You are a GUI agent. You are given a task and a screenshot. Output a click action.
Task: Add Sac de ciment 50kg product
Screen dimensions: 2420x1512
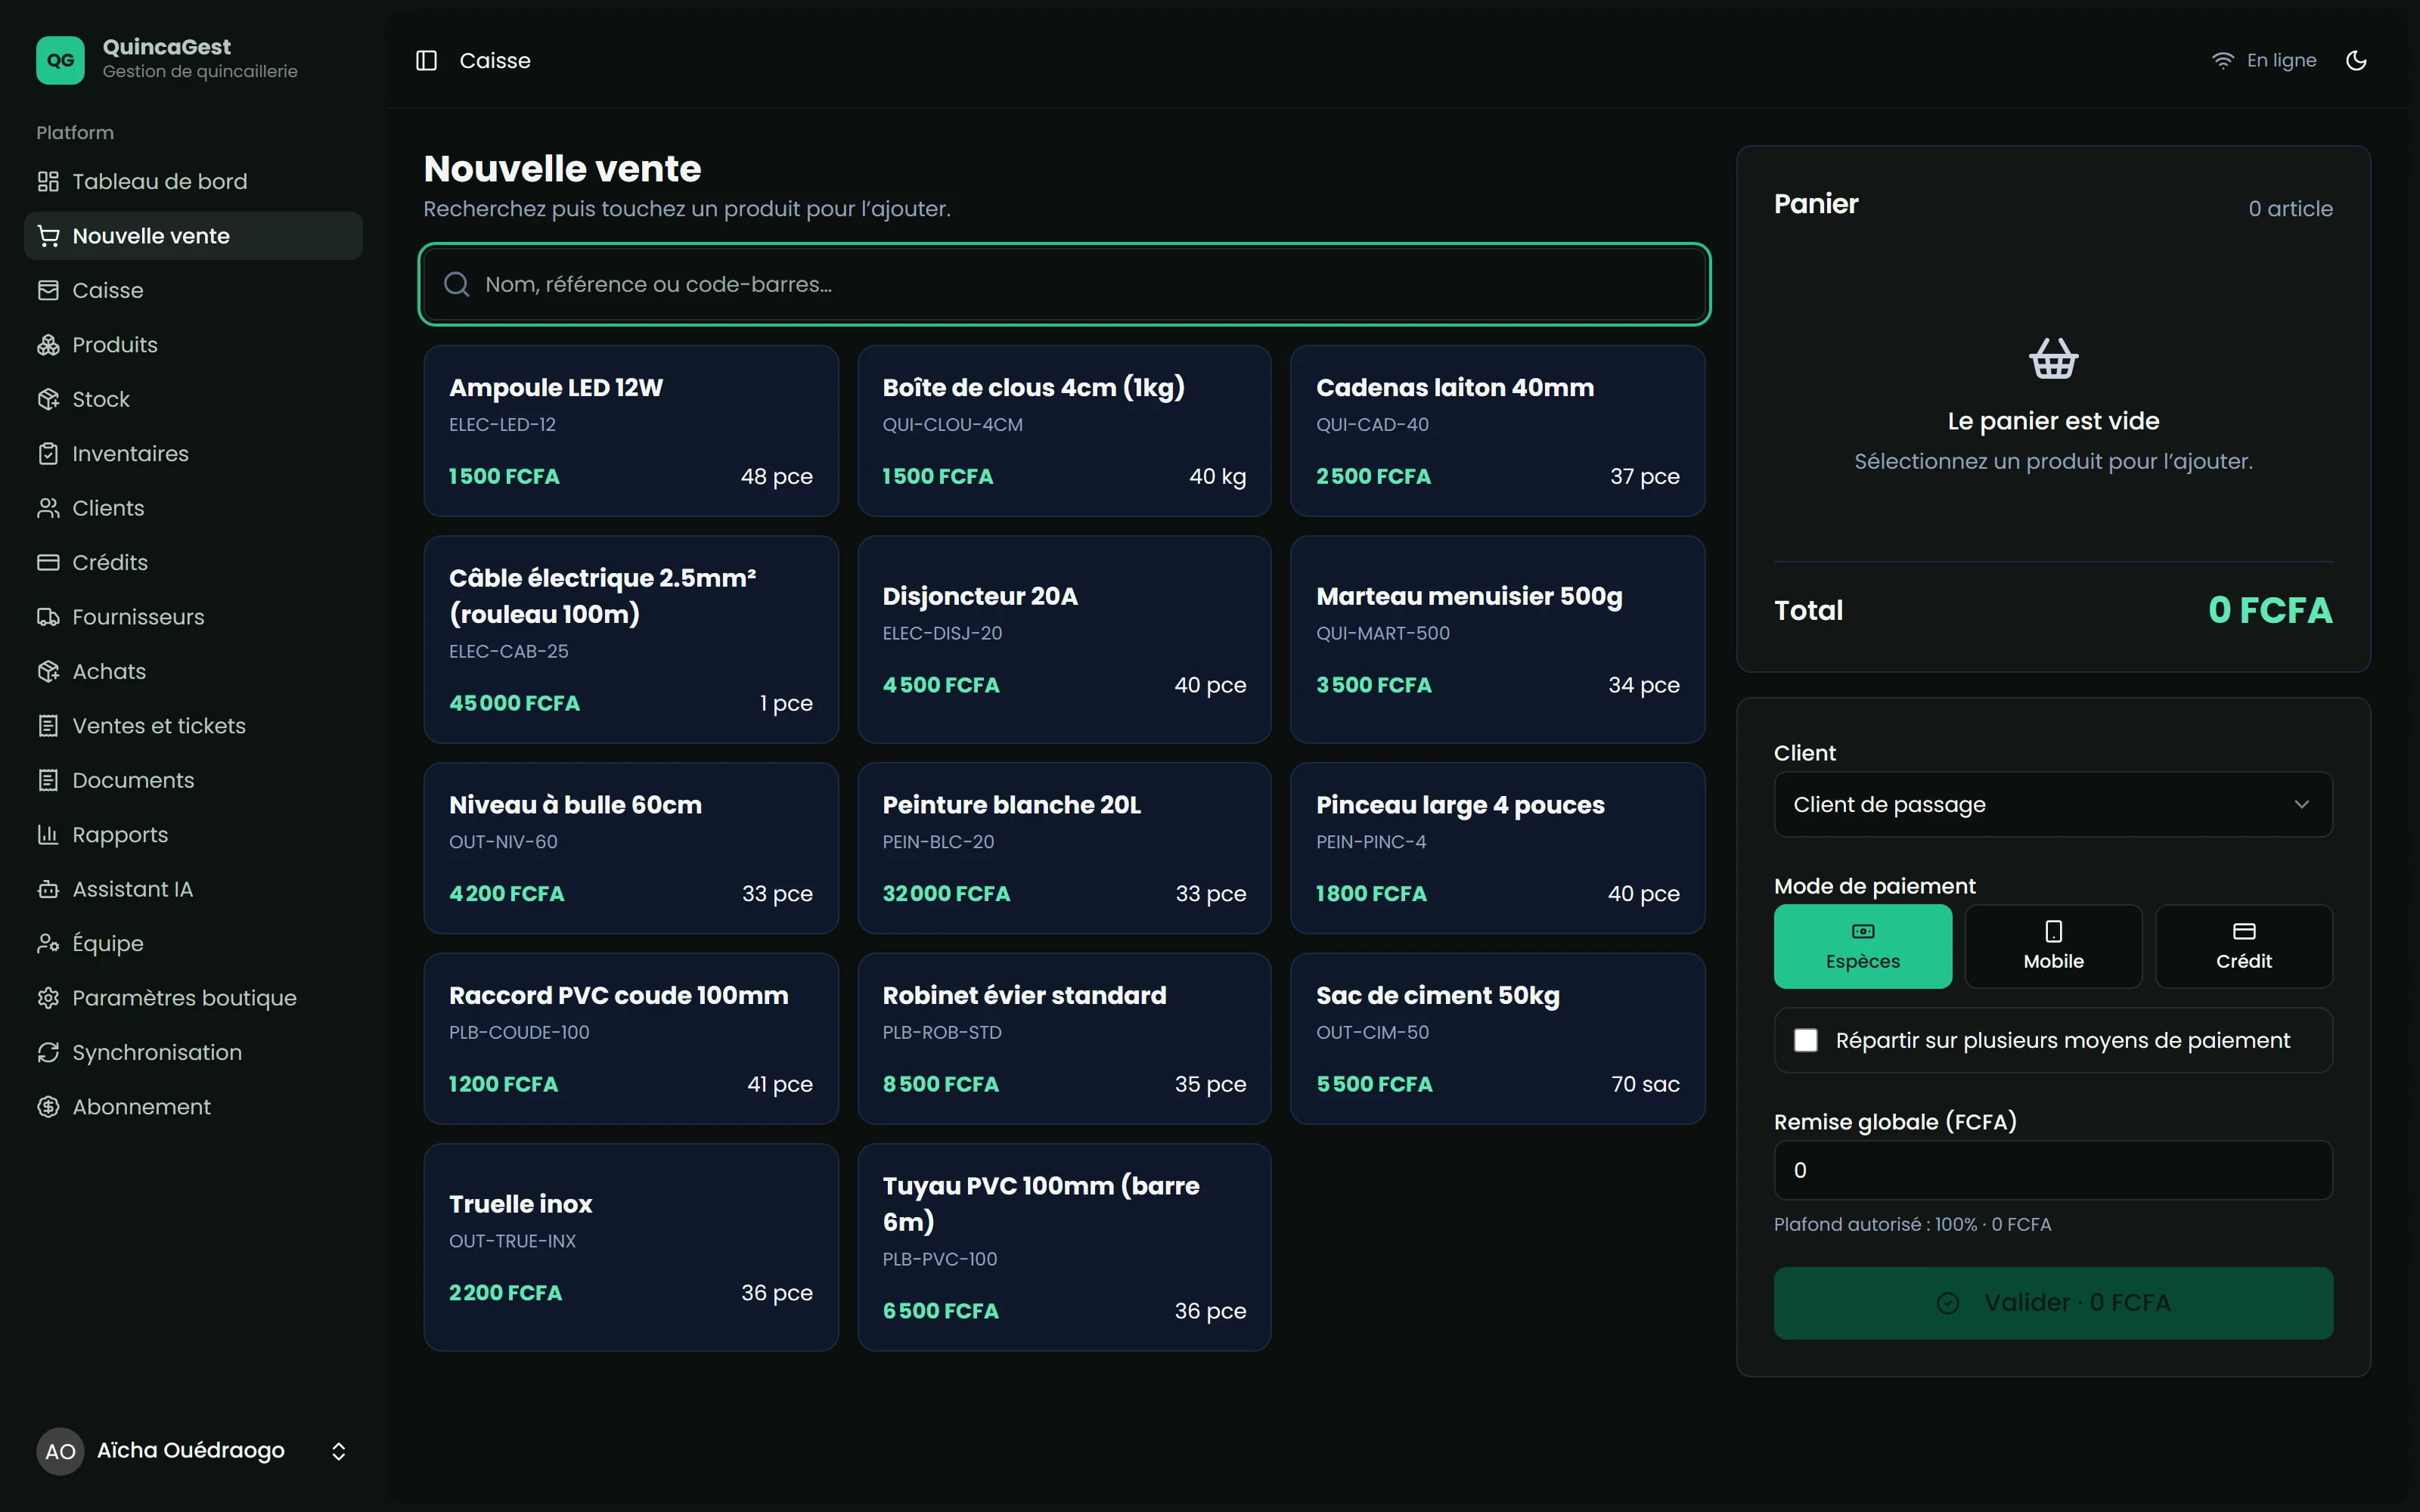(x=1497, y=1039)
